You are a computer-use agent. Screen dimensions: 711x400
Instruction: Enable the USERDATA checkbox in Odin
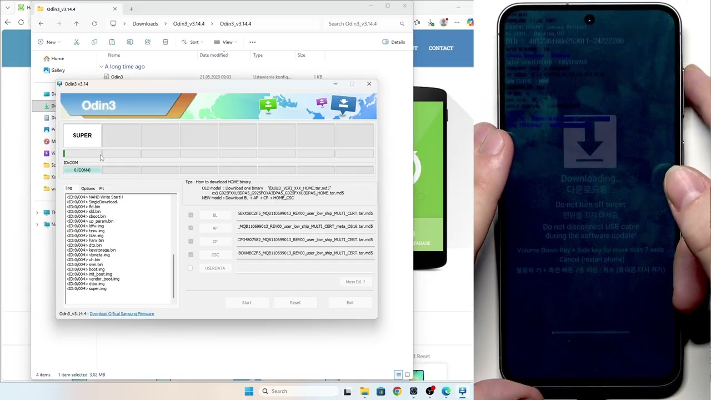(x=191, y=268)
